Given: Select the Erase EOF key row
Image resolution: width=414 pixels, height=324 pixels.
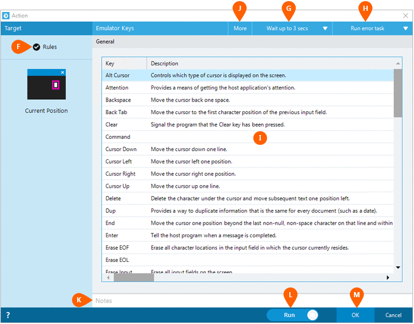Looking at the screenshot, I should pyautogui.click(x=248, y=248).
